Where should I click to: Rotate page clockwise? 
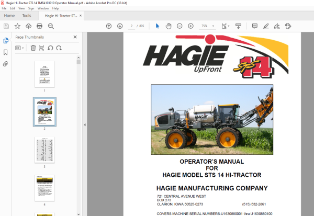(x=59, y=48)
